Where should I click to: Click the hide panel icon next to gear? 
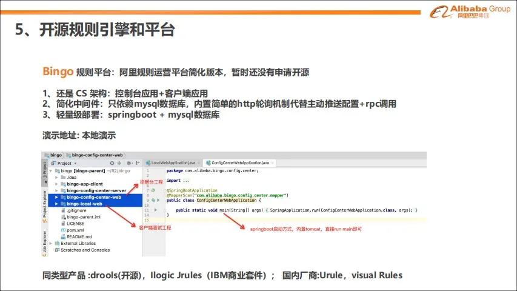point(138,163)
